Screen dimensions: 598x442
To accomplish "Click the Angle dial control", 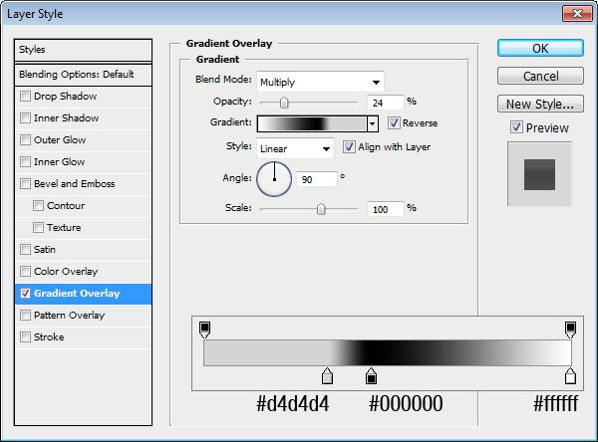I will point(274,179).
